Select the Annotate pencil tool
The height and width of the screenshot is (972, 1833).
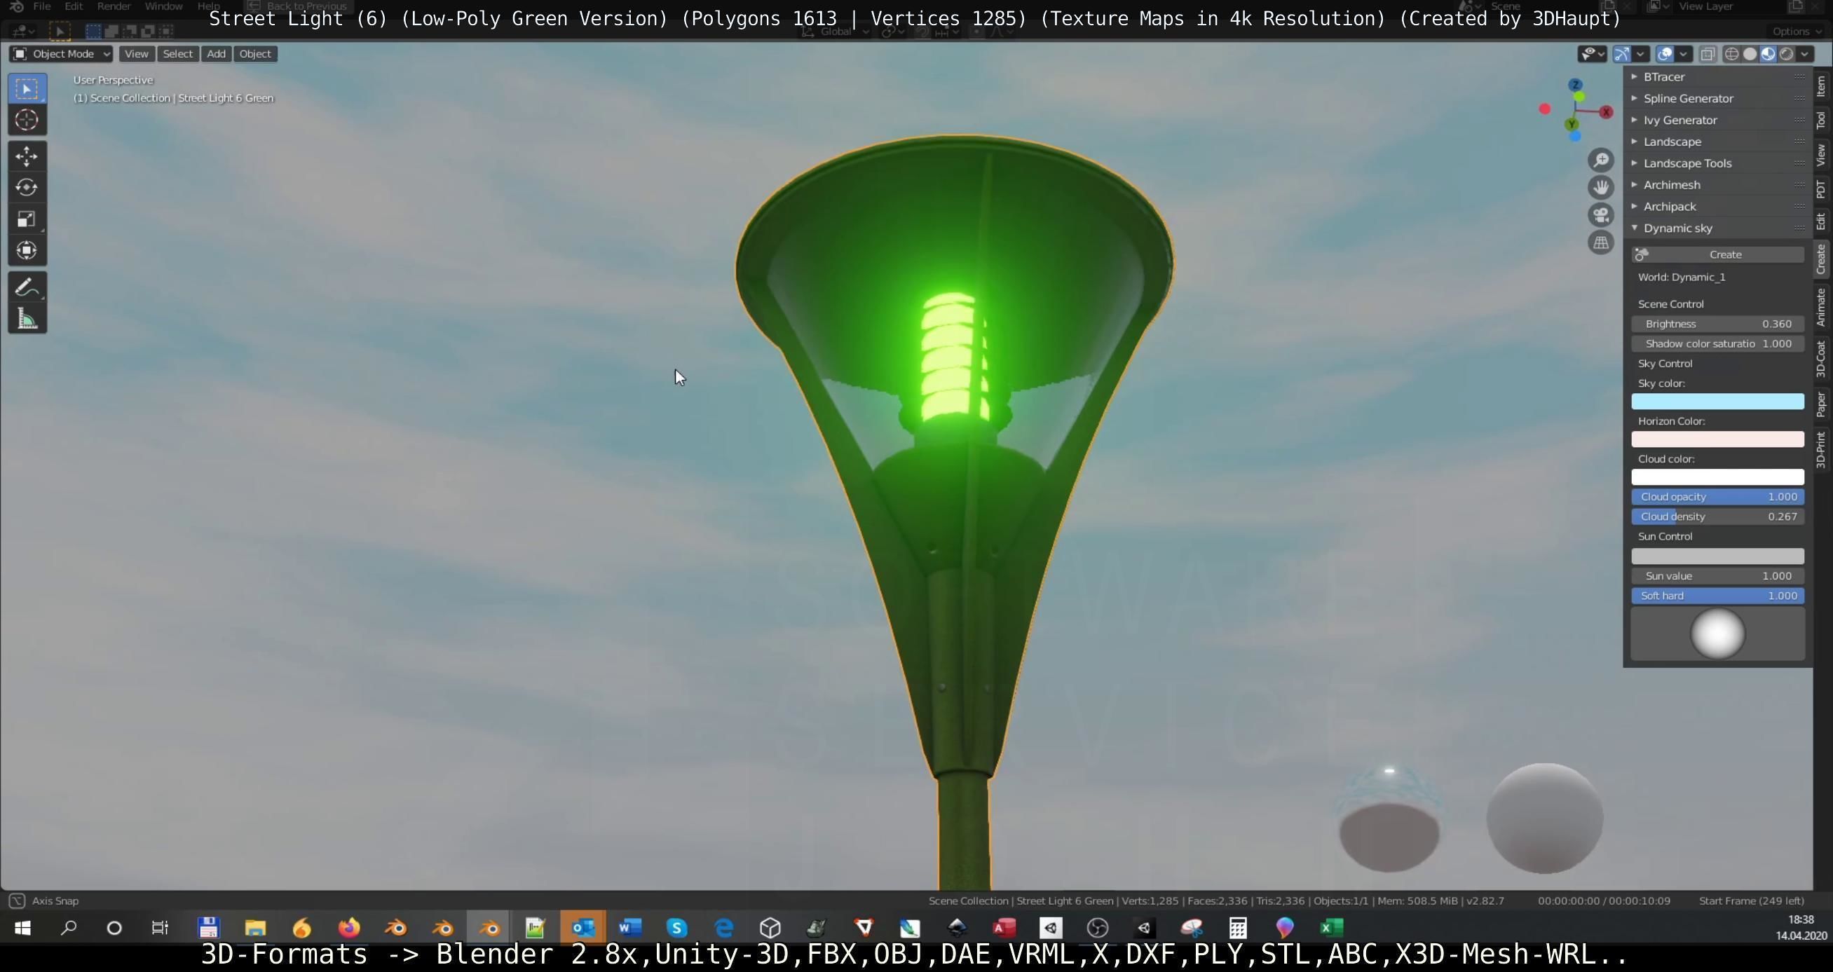tap(27, 287)
